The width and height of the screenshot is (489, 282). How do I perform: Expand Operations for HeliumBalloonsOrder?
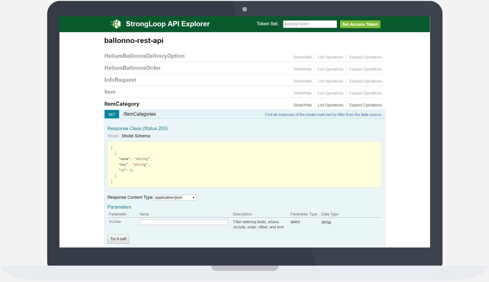(366, 69)
